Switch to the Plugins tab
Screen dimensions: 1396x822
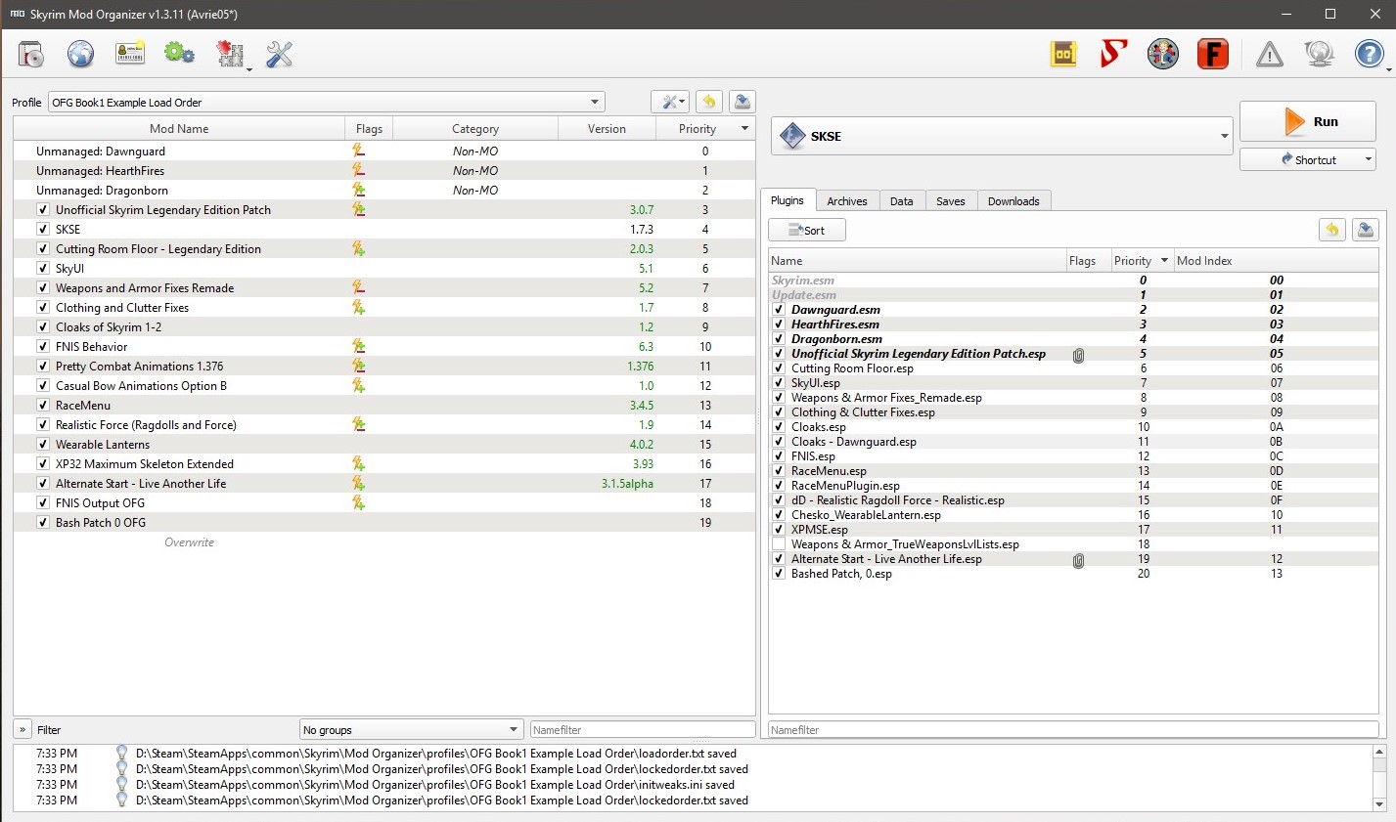[x=787, y=200]
